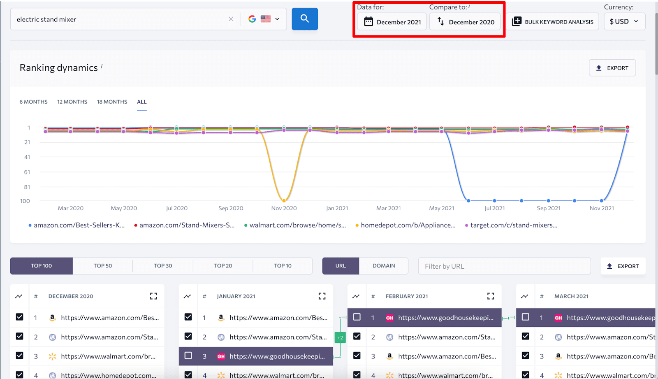The height and width of the screenshot is (379, 658).
Task: Switch to the 12 MONTHS chart range
Action: click(72, 102)
